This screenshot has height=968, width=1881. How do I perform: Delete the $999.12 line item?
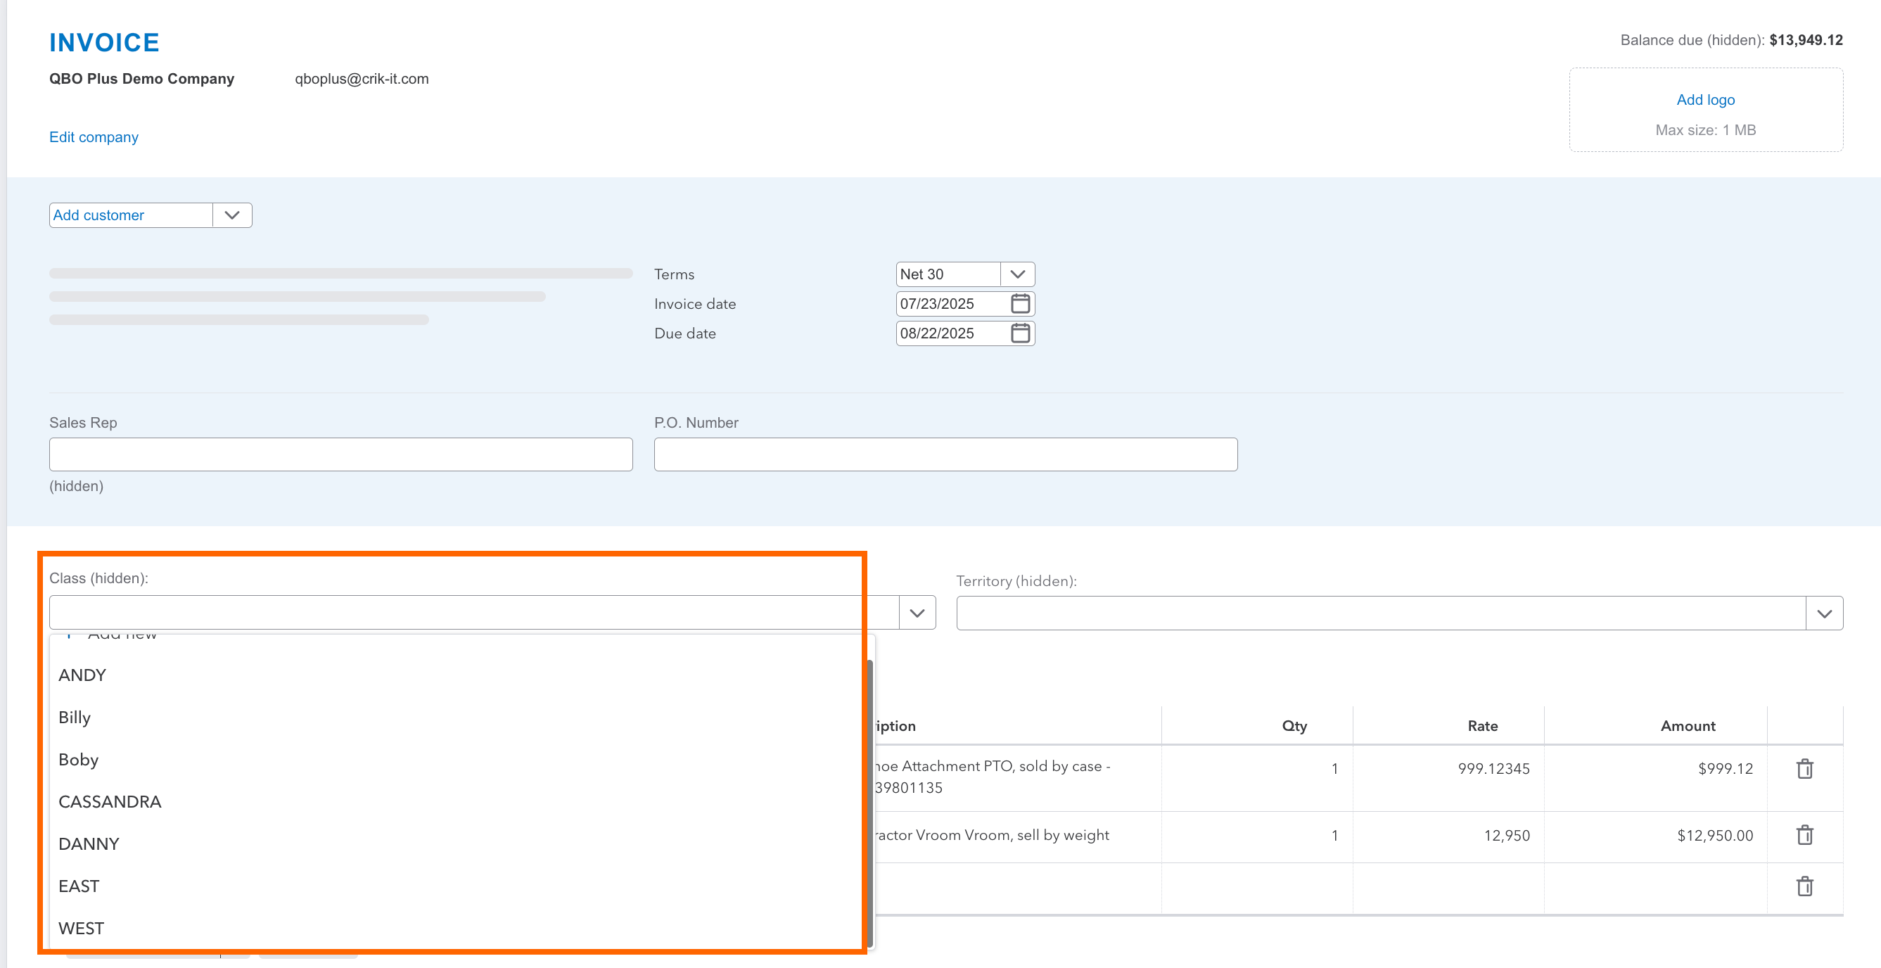(1804, 769)
